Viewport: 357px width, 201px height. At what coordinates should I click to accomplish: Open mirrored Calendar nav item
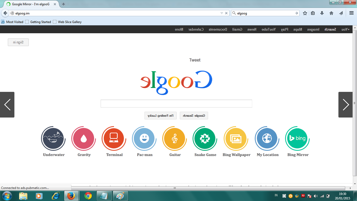(x=196, y=29)
